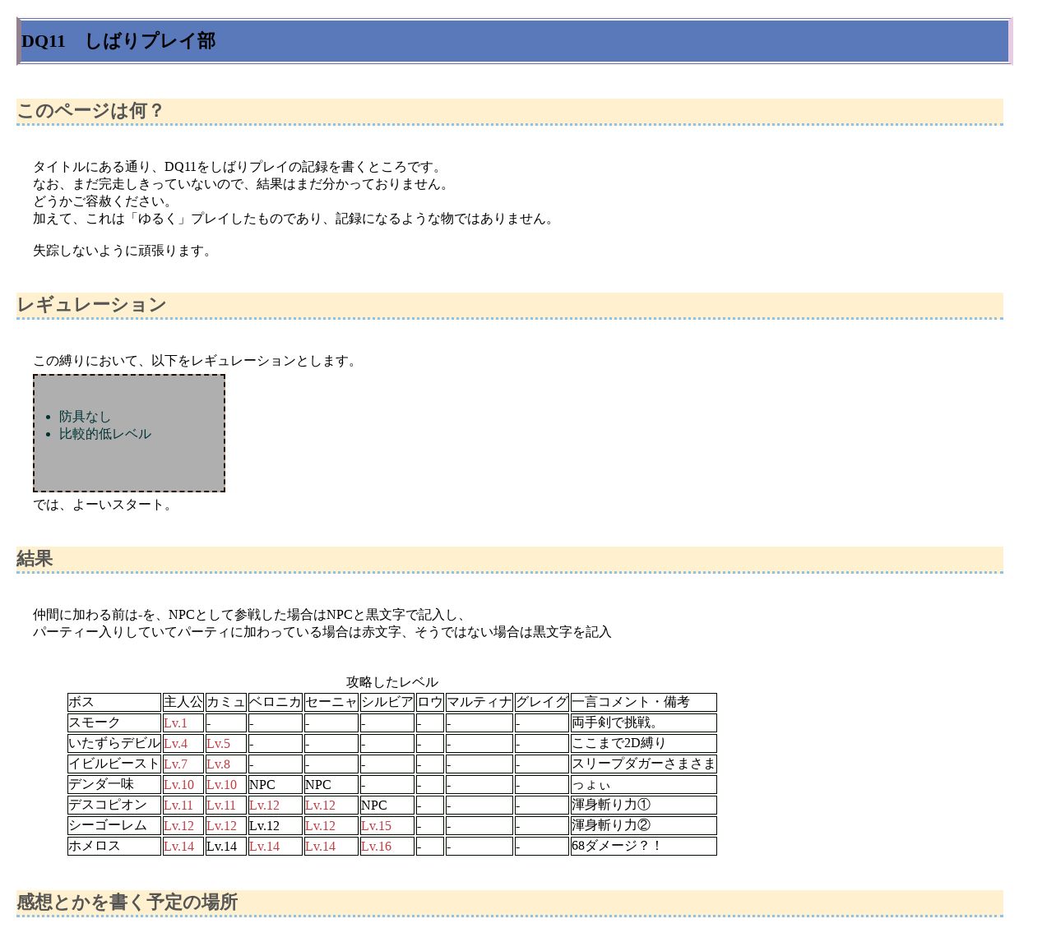The width and height of the screenshot is (1056, 951).
Task: Click the line starting タイトルにある通り
Action: (239, 167)
